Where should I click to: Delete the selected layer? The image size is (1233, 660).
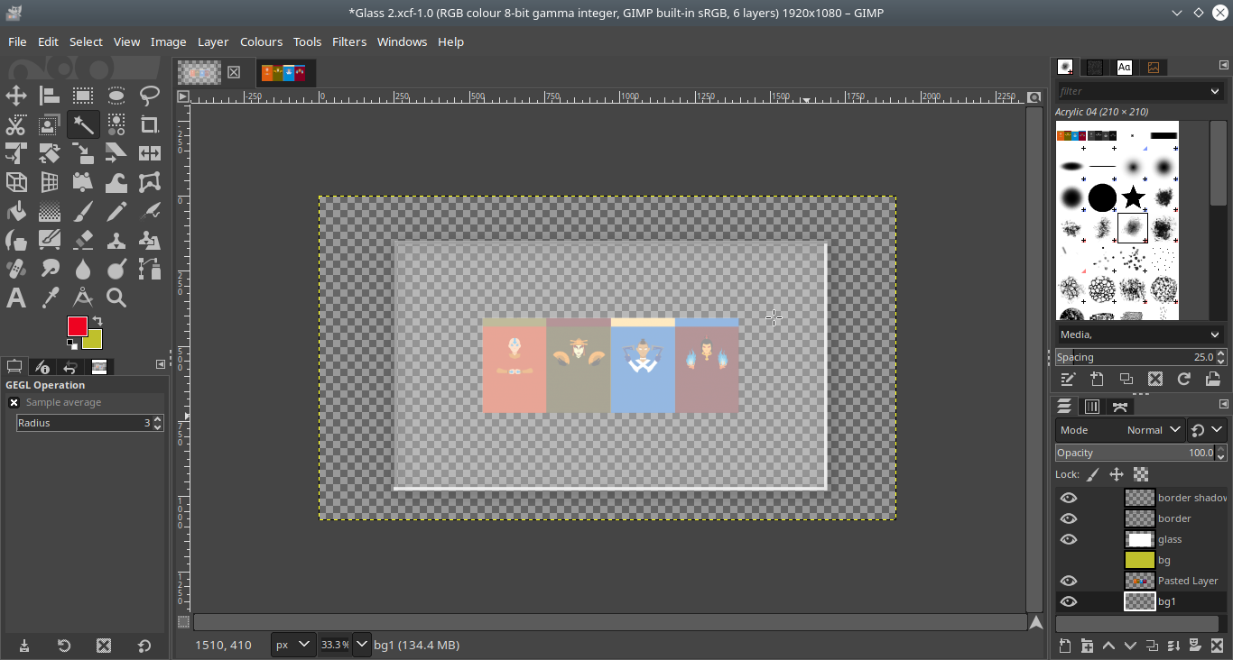pos(1217,646)
